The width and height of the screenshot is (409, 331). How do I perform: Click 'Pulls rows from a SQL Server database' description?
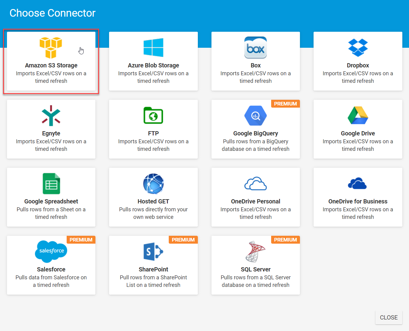(256, 281)
